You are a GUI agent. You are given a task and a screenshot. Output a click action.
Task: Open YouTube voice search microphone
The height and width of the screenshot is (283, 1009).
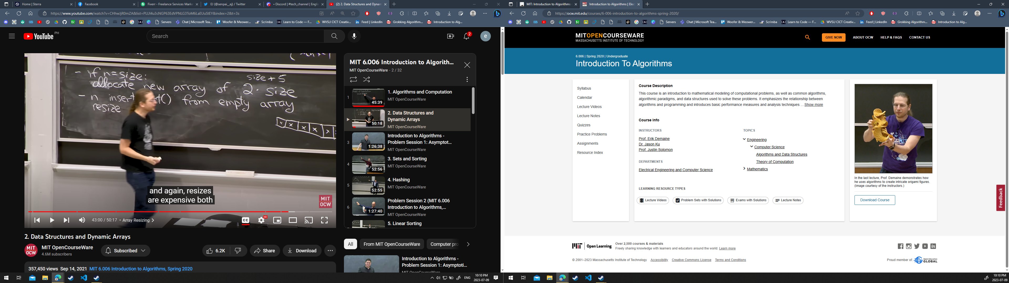point(354,36)
